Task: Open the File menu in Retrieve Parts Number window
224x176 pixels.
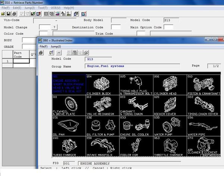Action: pyautogui.click(x=6, y=8)
